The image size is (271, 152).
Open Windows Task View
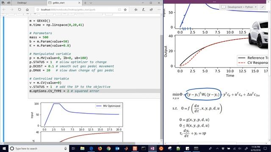(x=73, y=148)
